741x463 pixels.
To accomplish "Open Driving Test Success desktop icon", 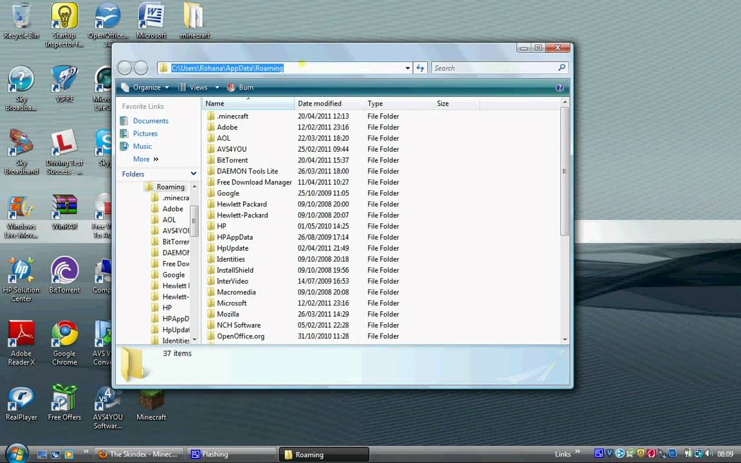I will pos(64,152).
